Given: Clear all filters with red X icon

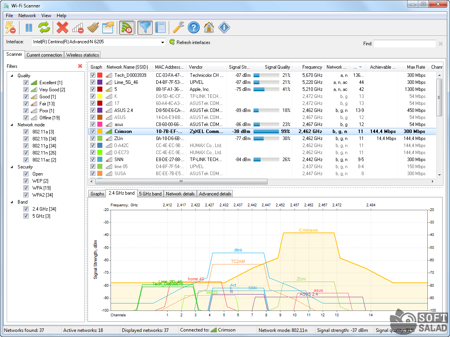Looking at the screenshot, I should pos(80,66).
